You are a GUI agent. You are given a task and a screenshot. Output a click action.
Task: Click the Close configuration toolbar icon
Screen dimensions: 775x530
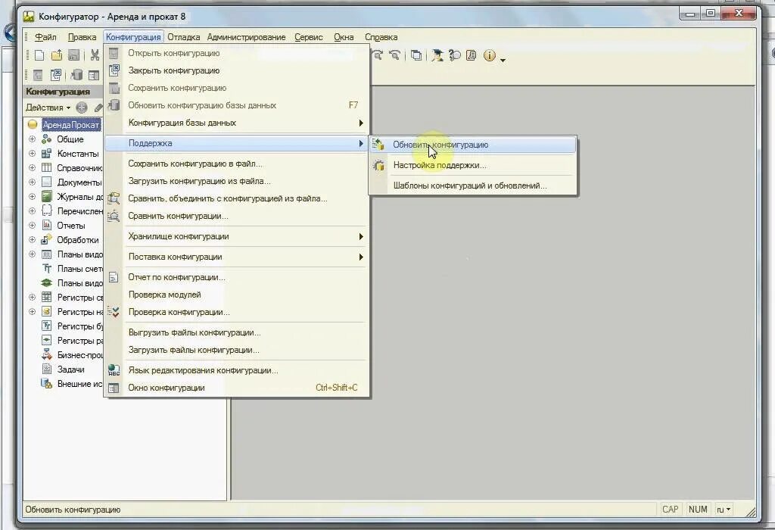coord(55,75)
